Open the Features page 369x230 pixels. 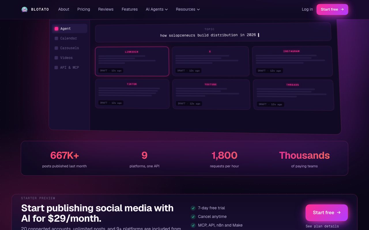coord(129,9)
